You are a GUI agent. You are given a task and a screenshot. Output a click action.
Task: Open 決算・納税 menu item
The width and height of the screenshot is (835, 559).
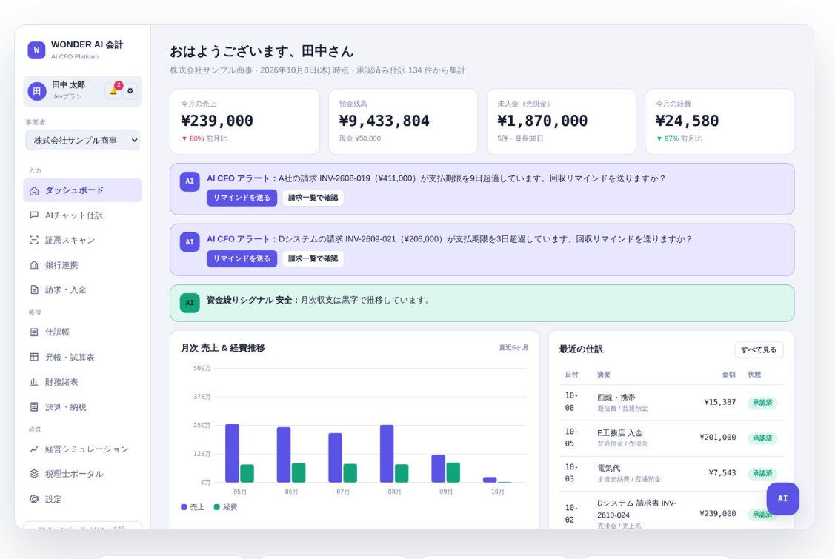coord(82,406)
